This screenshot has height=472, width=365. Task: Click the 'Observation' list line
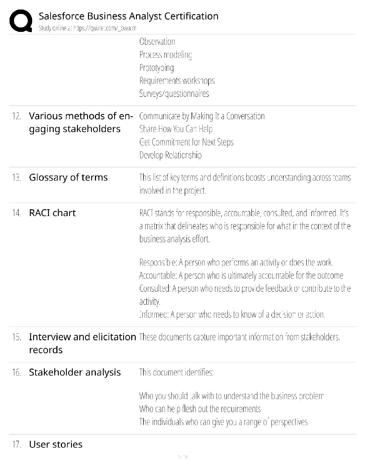157,41
